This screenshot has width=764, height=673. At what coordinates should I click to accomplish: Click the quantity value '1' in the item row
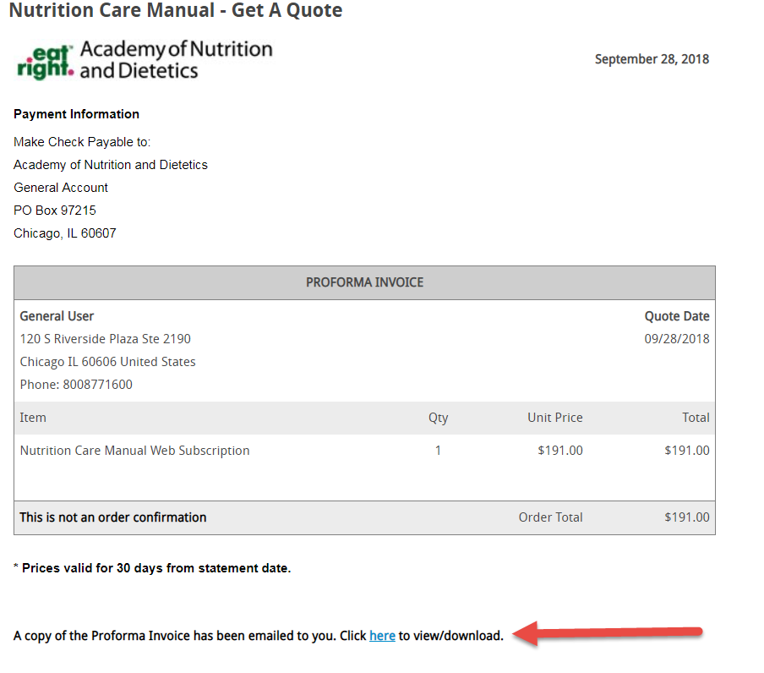[438, 451]
